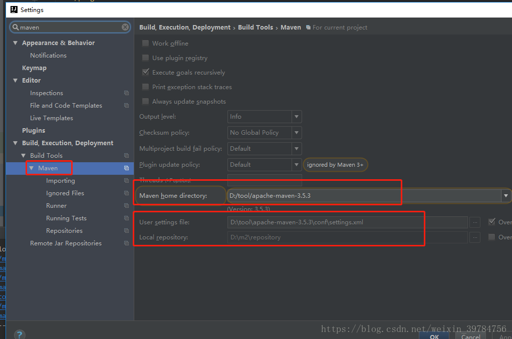
Task: Click project-level icon beside Repositories
Action: [x=126, y=231]
